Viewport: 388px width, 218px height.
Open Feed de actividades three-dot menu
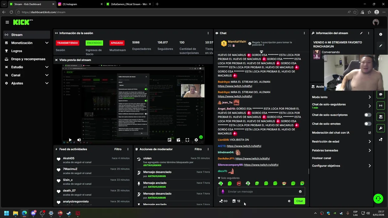[x=128, y=149]
